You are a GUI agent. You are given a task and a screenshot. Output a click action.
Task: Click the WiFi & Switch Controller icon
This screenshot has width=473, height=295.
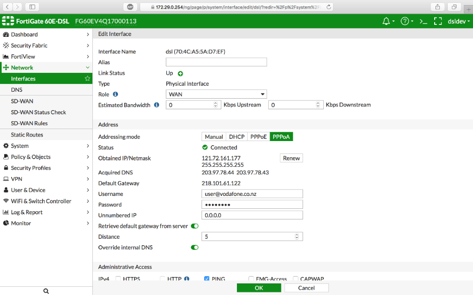[x=6, y=201]
